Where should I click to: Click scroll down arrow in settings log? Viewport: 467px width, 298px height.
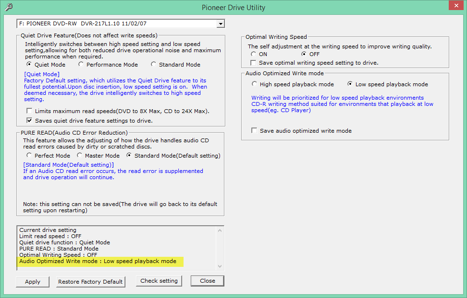[220, 266]
